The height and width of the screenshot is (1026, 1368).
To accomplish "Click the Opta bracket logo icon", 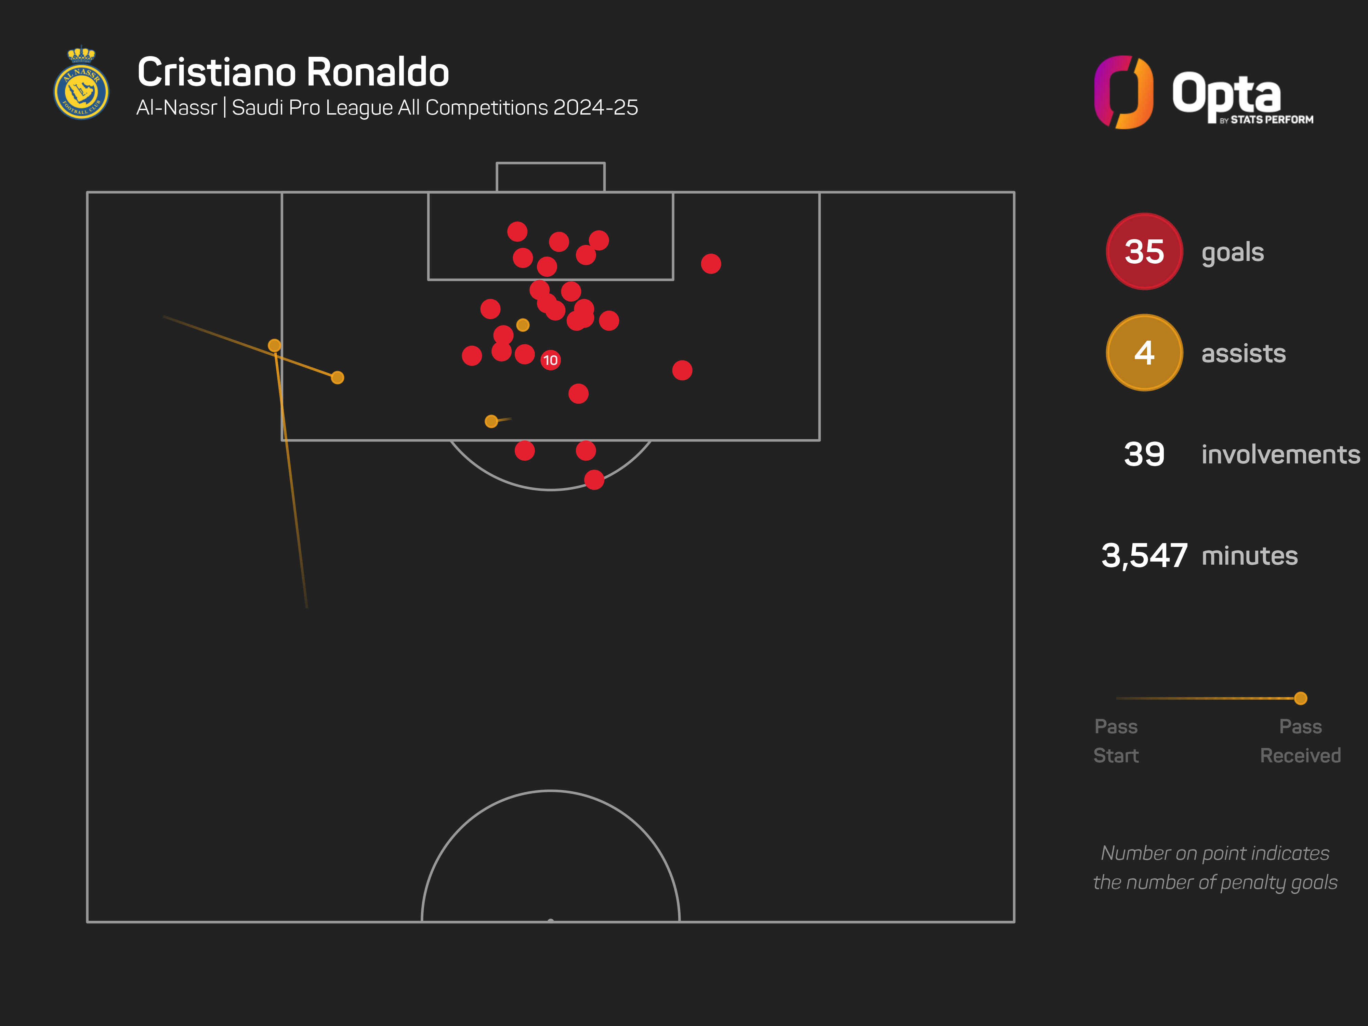I will tap(1123, 92).
